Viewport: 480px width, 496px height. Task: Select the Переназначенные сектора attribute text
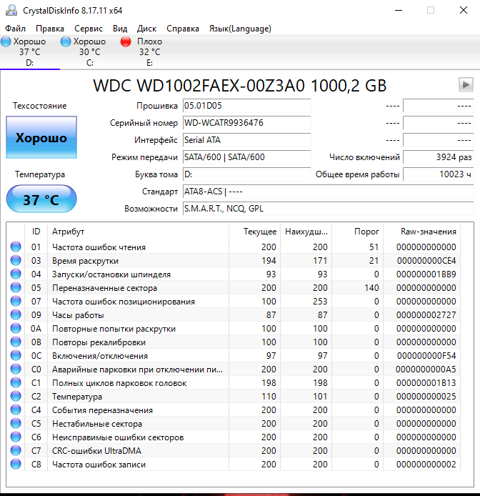click(104, 288)
